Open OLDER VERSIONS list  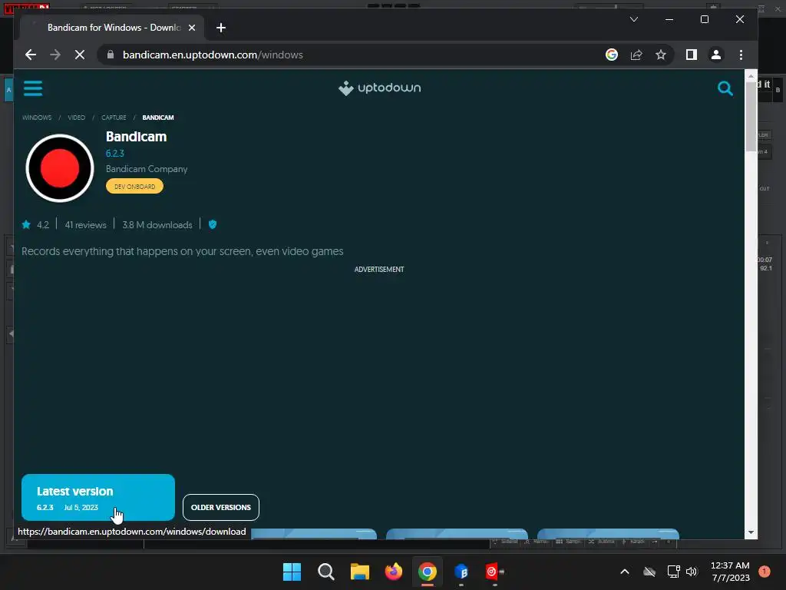[221, 507]
